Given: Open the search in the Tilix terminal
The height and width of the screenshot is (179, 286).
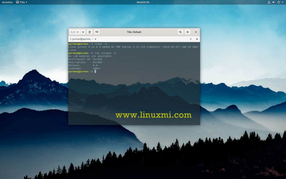Looking at the screenshot, I should tap(180, 32).
